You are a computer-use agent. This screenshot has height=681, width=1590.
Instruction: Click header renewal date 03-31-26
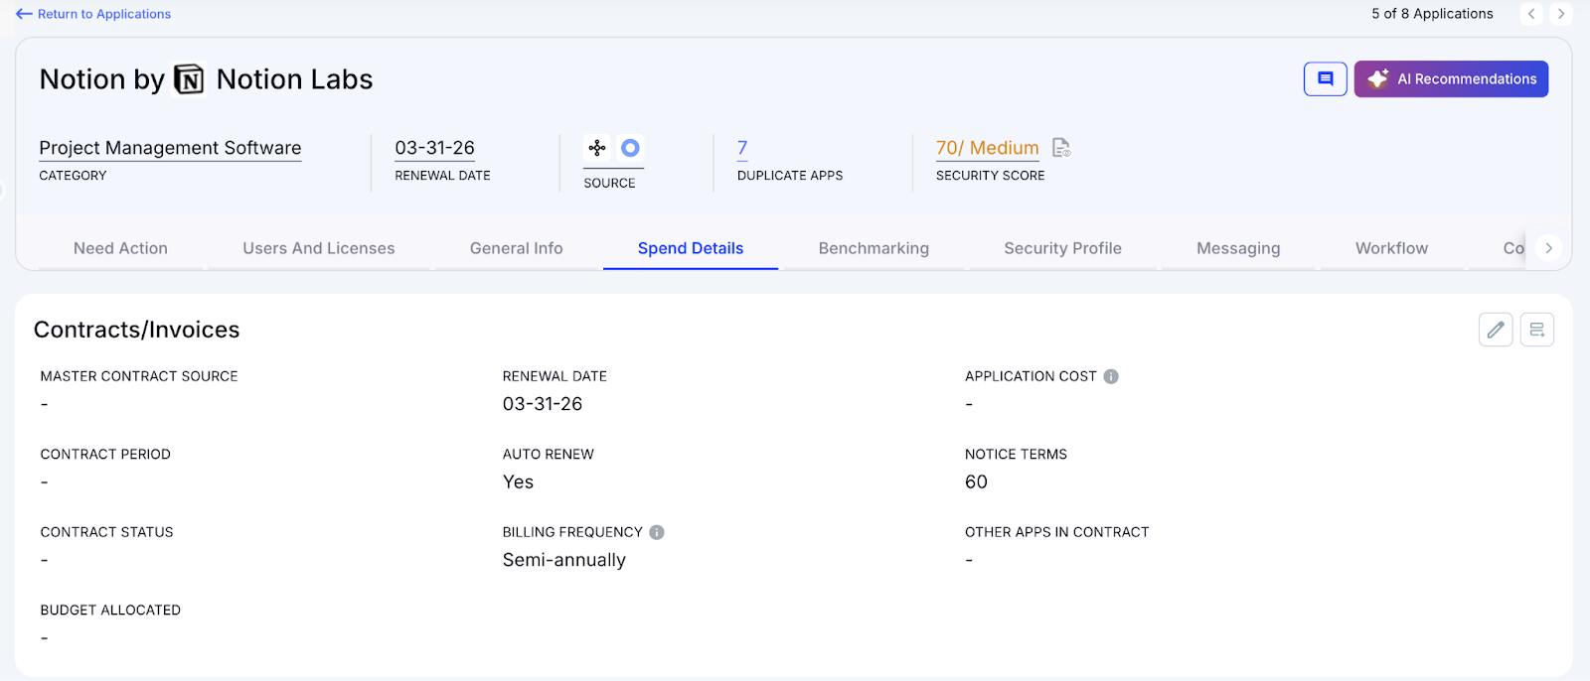[x=435, y=148]
